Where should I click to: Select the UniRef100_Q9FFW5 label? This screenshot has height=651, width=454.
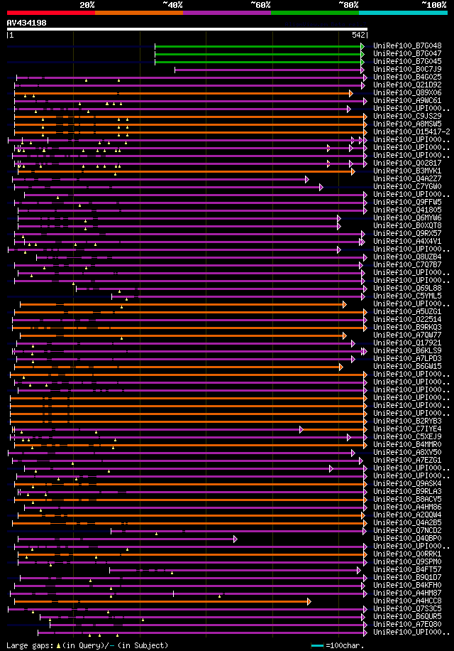pyautogui.click(x=407, y=202)
